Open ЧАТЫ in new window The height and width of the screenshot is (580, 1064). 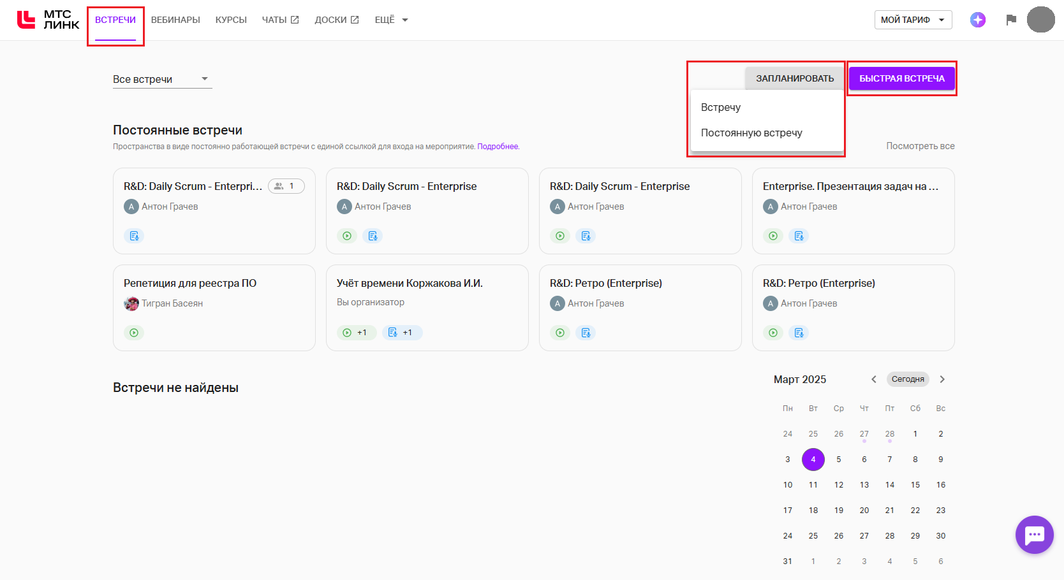coord(280,20)
